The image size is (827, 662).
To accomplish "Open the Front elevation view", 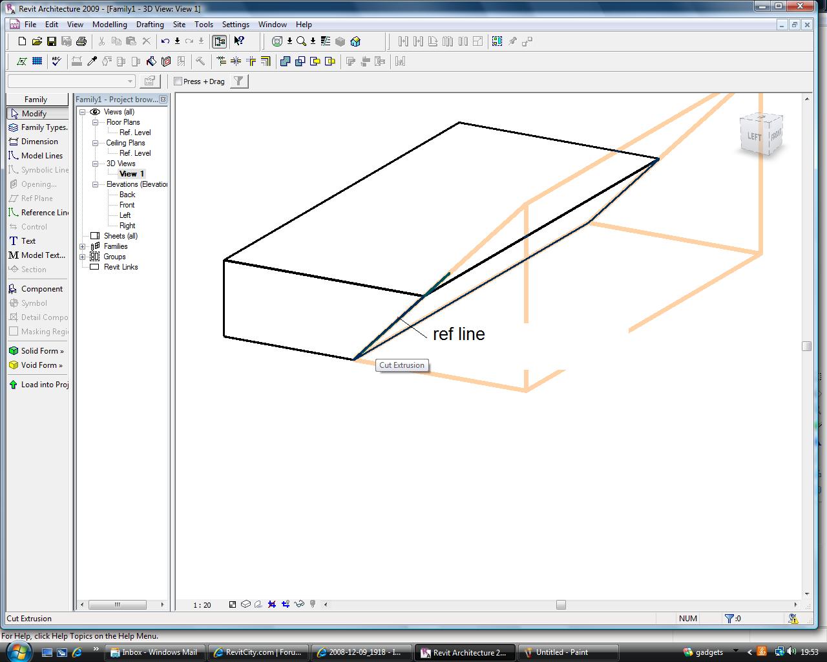I will click(x=127, y=205).
